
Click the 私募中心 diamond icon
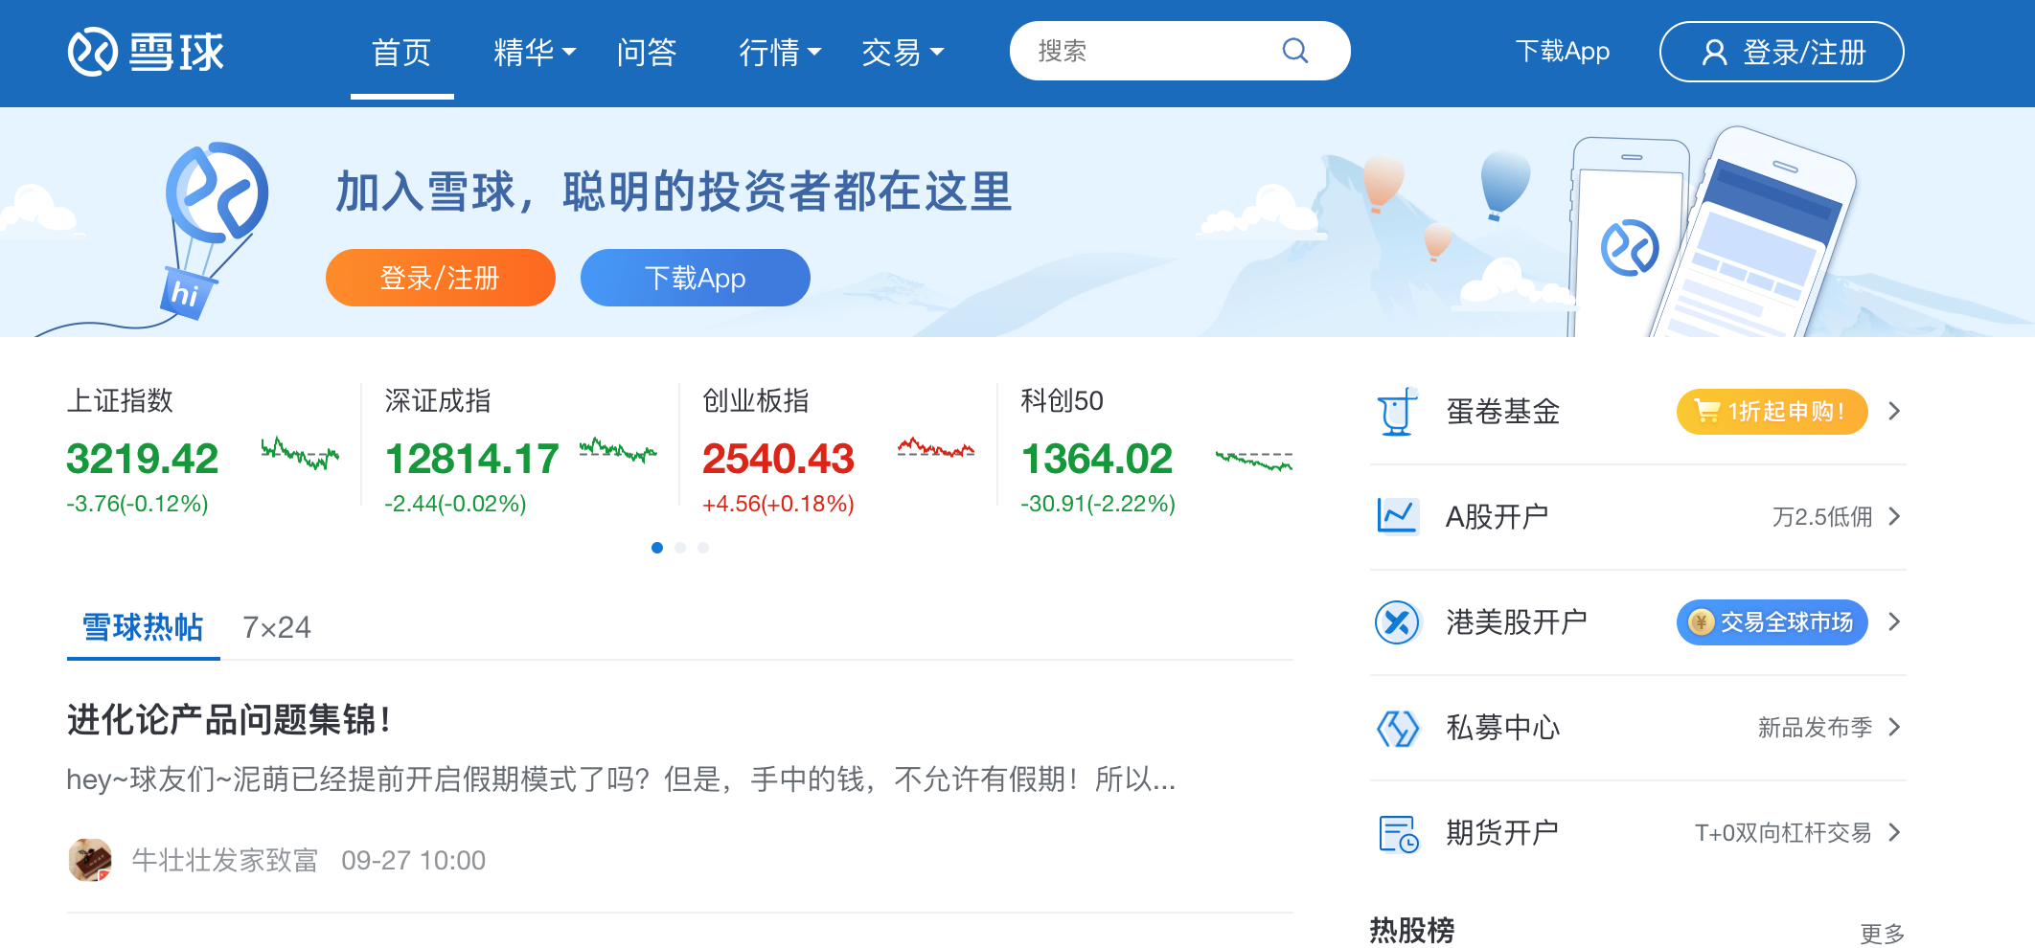[1399, 728]
